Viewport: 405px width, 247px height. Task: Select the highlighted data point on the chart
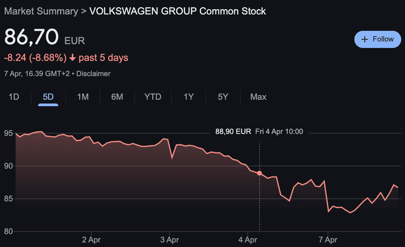click(x=259, y=173)
